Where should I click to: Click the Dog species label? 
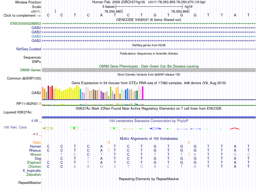(38, 159)
